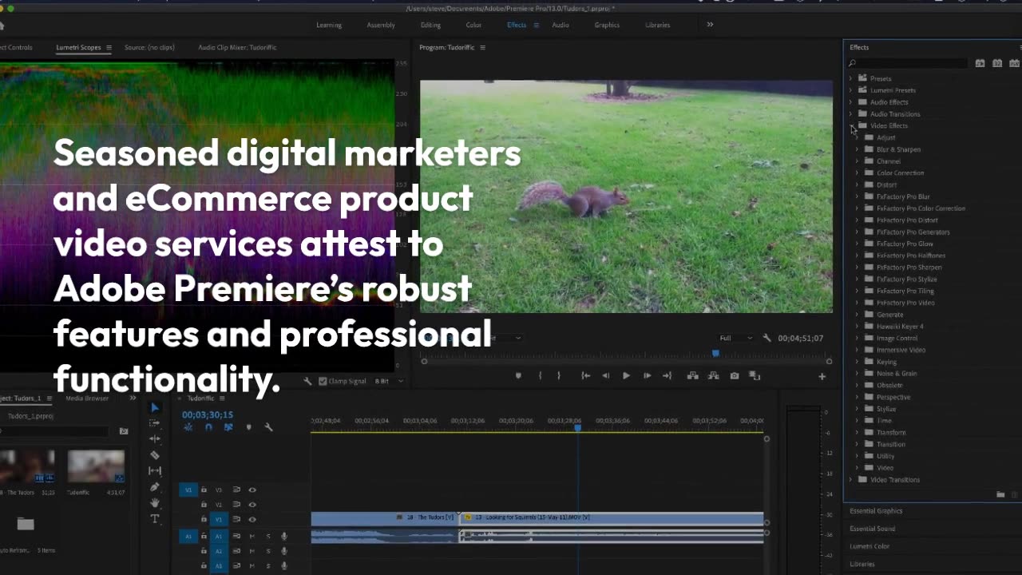
Task: Step back one frame
Action: click(605, 375)
